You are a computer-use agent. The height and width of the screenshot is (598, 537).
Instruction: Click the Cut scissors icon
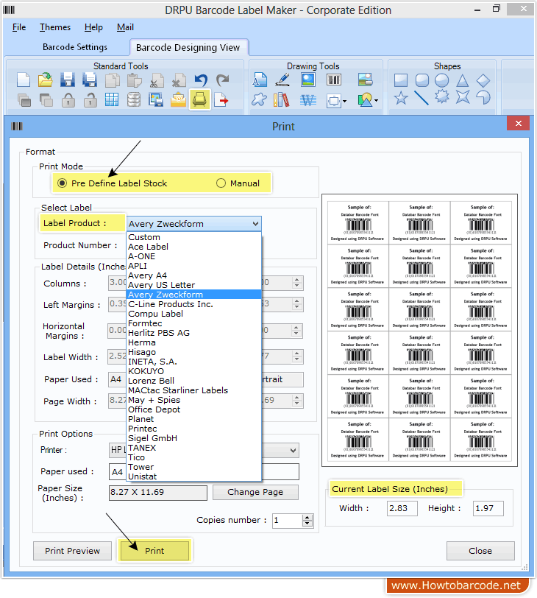click(x=157, y=80)
